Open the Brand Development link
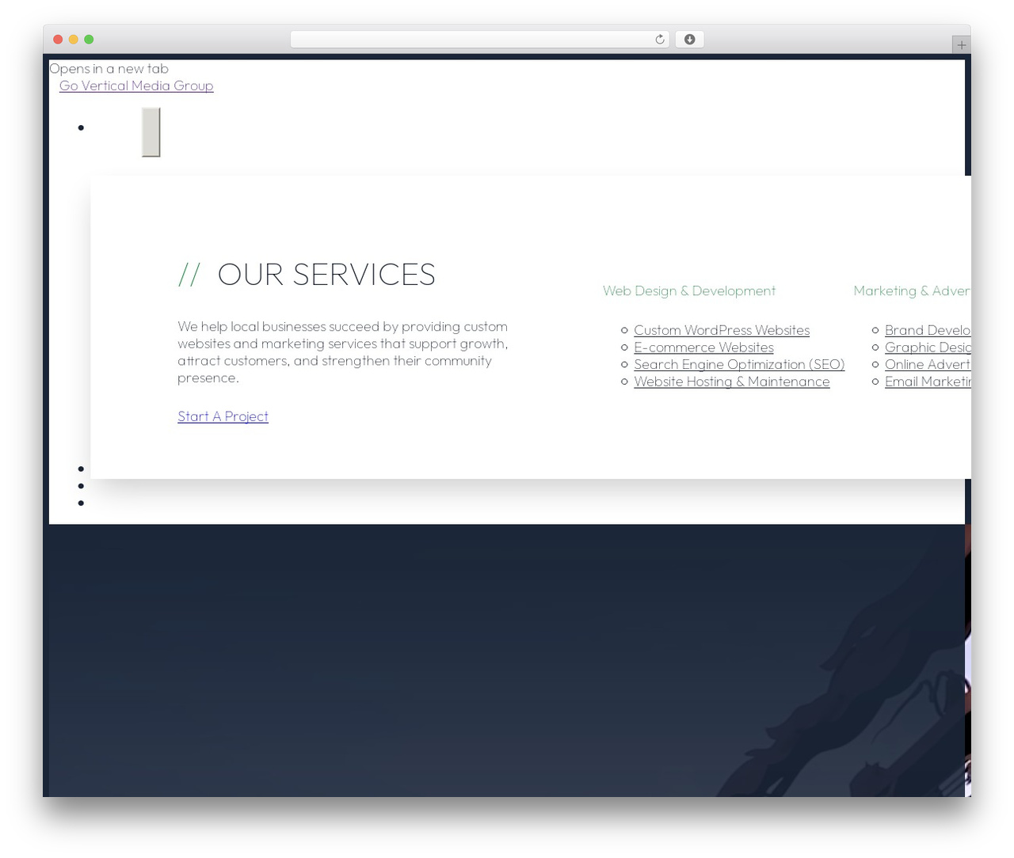1014x858 pixels. (x=928, y=330)
